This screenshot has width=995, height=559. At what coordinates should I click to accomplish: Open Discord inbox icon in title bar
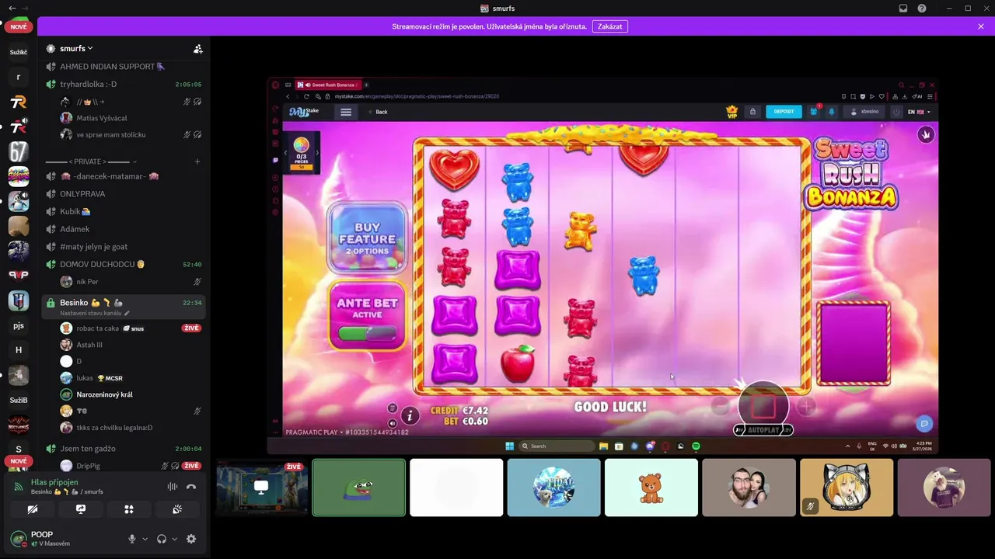tap(903, 8)
